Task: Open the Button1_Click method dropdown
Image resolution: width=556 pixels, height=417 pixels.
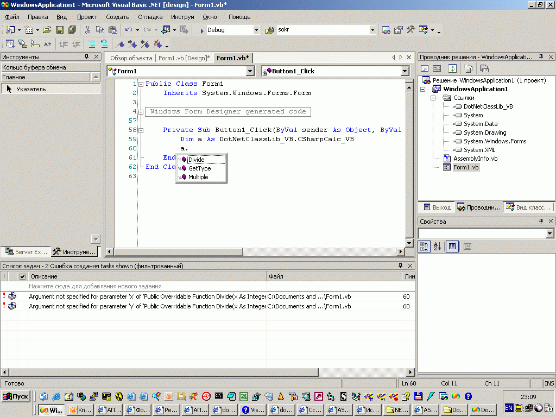Action: (x=405, y=71)
